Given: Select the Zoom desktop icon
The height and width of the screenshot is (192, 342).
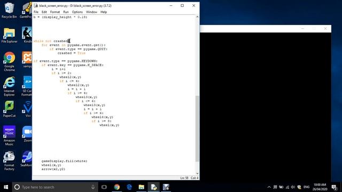Looking at the screenshot, I should (x=27, y=134).
